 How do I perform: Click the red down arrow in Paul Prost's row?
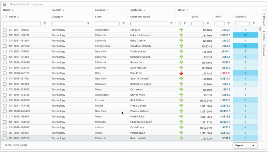click(x=181, y=73)
